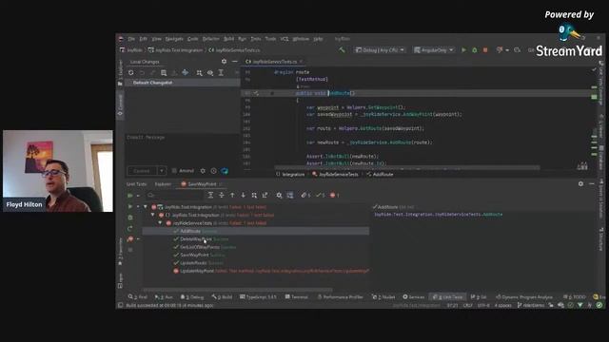Screen dimensions: 609x342
Task: Switch to Unit Tests tab
Action: click(x=137, y=184)
